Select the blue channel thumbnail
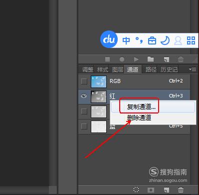Viewport: 199px width, 195px height. coord(99,126)
